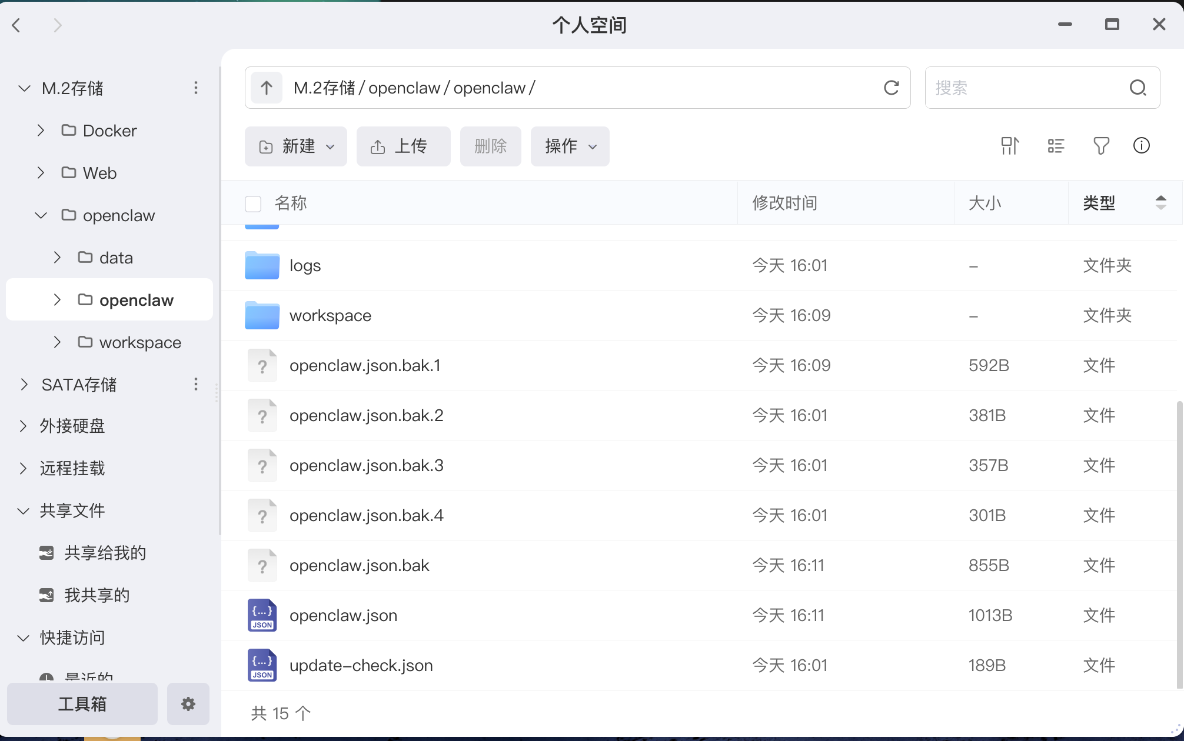Show file details info icon

coord(1141,146)
